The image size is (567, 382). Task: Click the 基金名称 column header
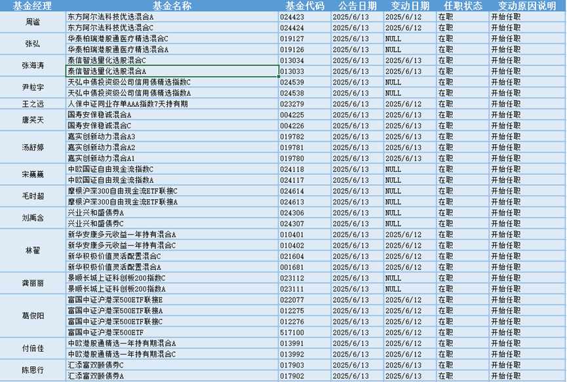tap(172, 6)
